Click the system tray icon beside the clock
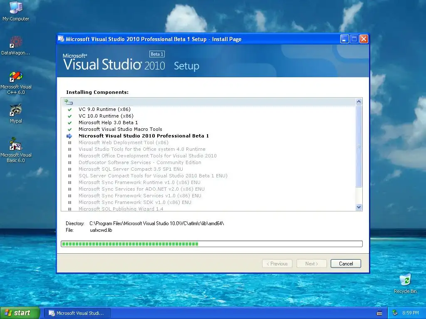Screen dimensions: 426x319 click(395, 313)
